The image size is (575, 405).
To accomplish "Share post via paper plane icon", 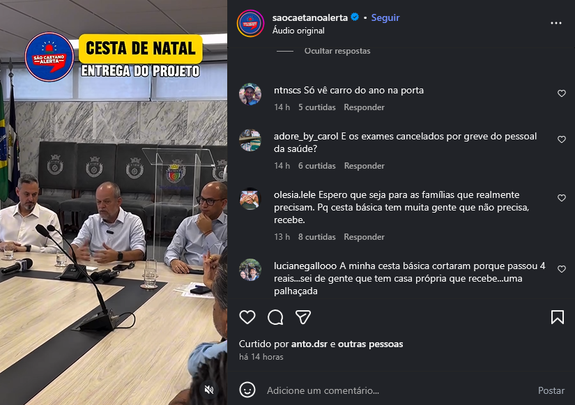I will point(303,317).
